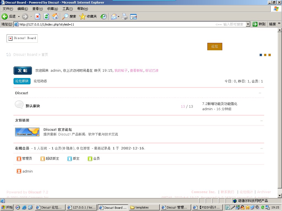The image size is (282, 211).
Task: Click the page scrollbar up arrow
Action: [280, 30]
